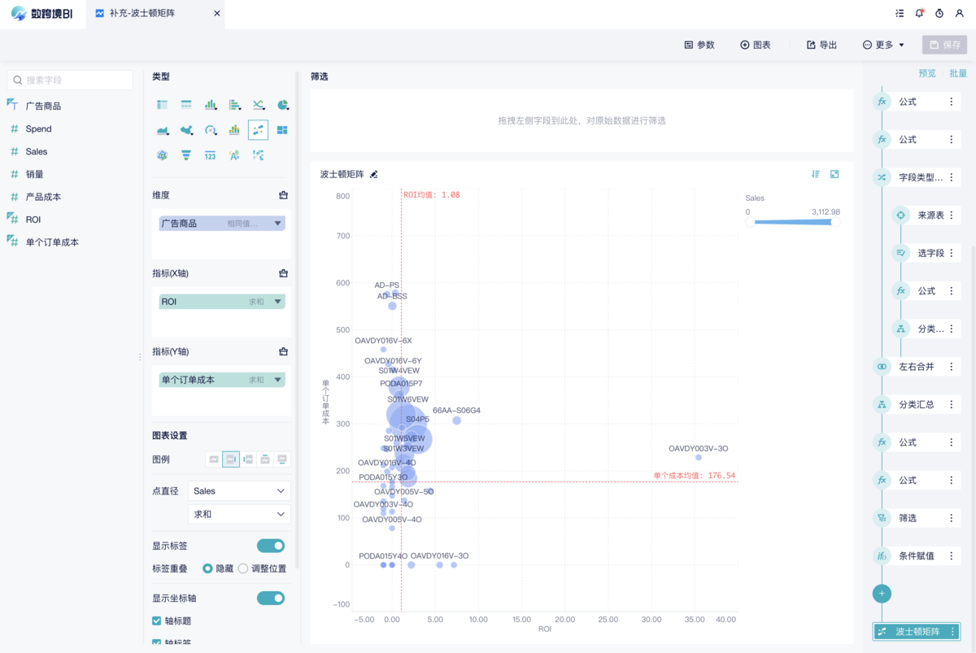Select the gauge chart type icon
Screen dimensions: 976x653
click(211, 130)
